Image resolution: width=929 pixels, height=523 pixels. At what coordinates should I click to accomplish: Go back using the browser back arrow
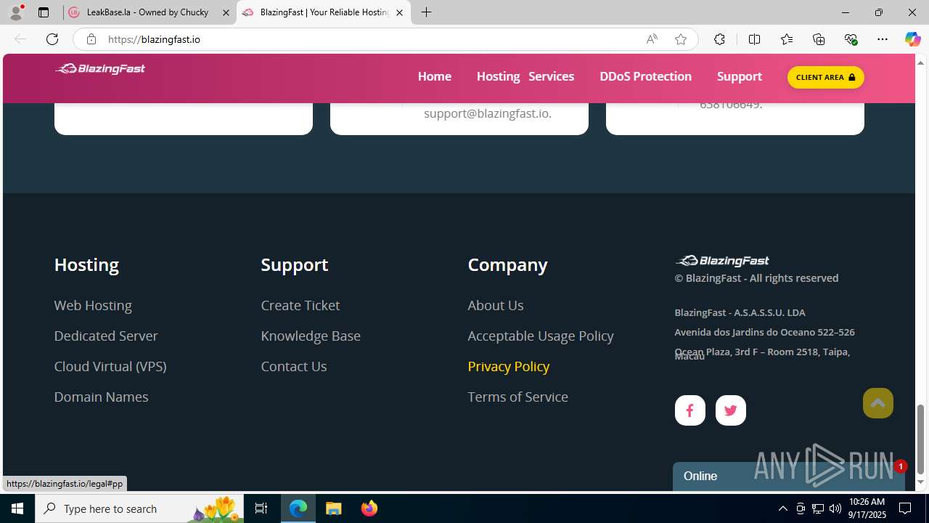[x=20, y=39]
